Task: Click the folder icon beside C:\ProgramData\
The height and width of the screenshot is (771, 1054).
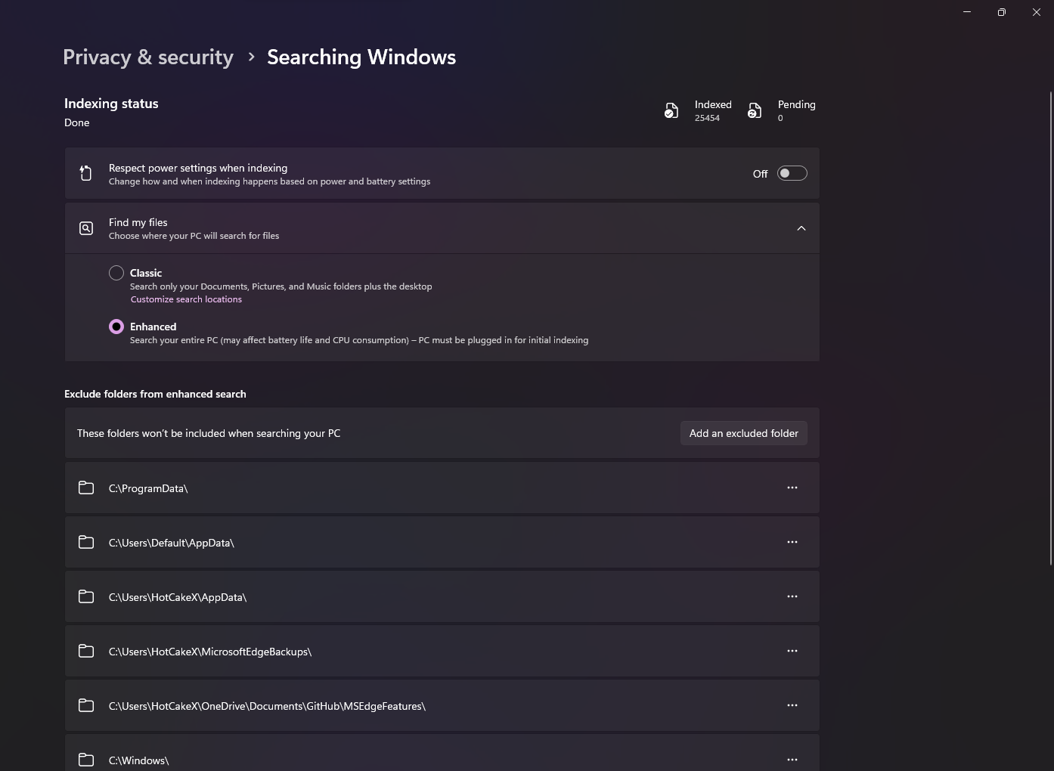Action: 85,488
